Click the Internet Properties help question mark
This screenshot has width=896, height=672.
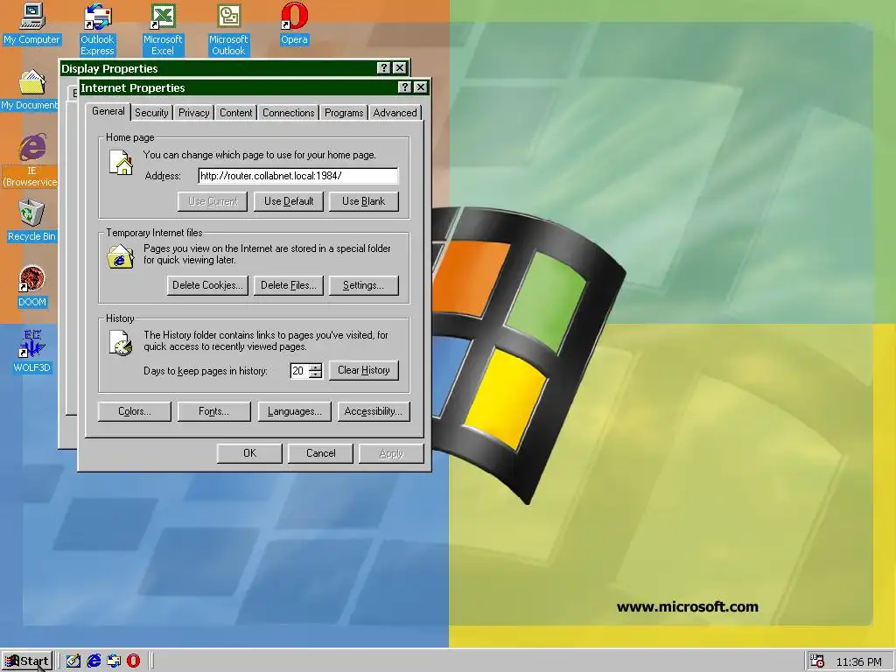(x=404, y=87)
